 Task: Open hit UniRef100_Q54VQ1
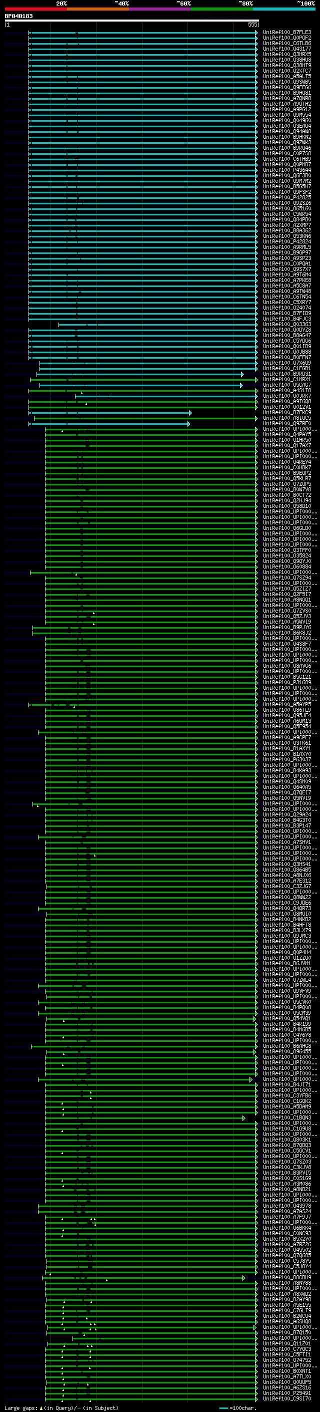pos(286,1018)
